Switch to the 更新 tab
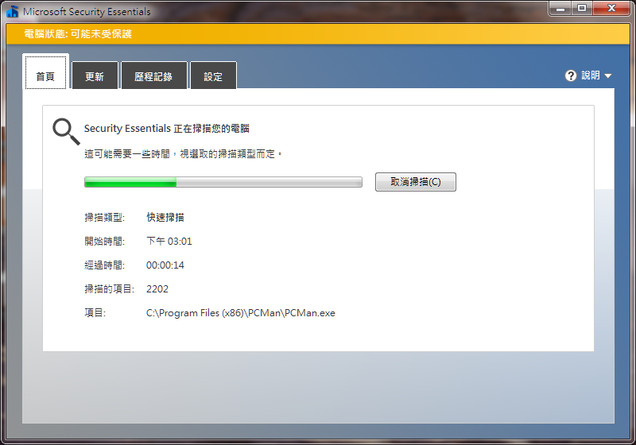The image size is (636, 445). pos(95,77)
